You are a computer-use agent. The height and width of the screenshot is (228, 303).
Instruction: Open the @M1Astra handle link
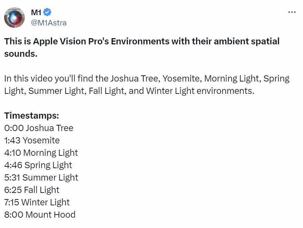tap(49, 23)
